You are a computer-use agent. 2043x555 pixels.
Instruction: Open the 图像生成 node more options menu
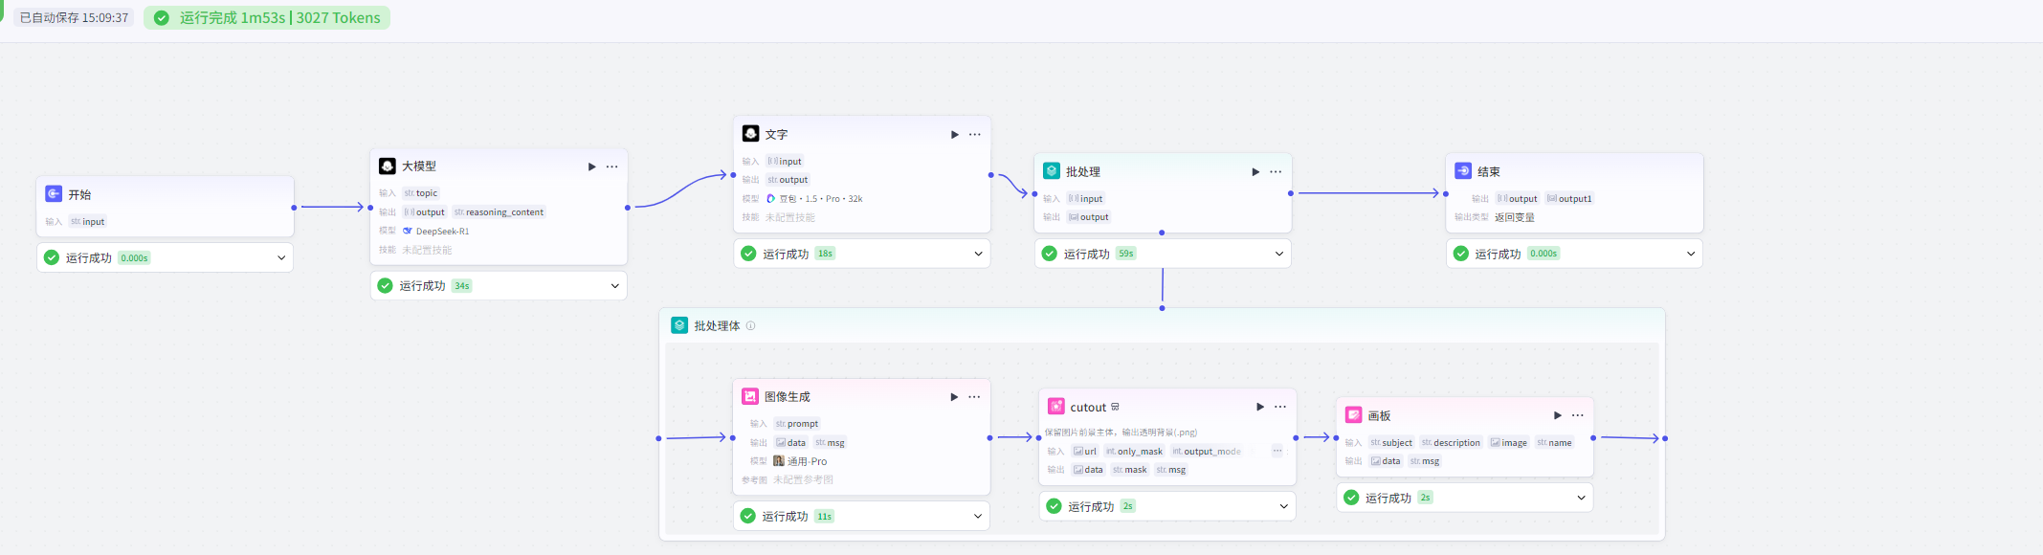(974, 397)
